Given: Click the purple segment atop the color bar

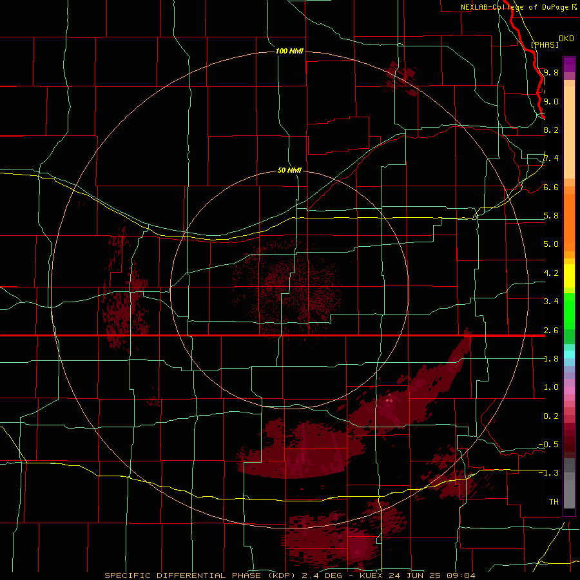Looking at the screenshot, I should coord(569,64).
